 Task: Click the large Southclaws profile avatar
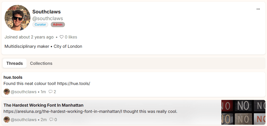(18, 18)
